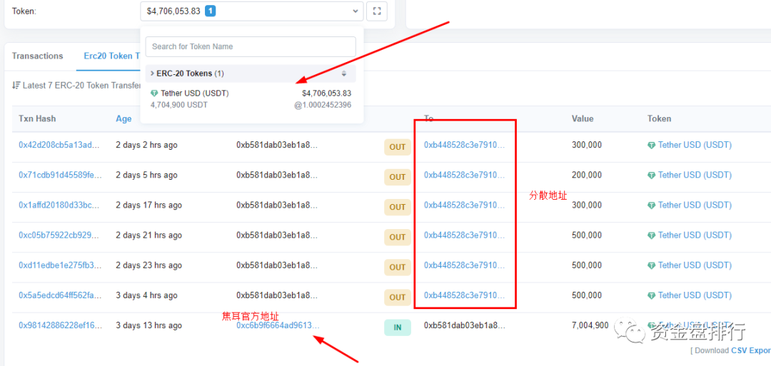Open transaction hash 0xc05b75922cb929...

click(x=59, y=235)
